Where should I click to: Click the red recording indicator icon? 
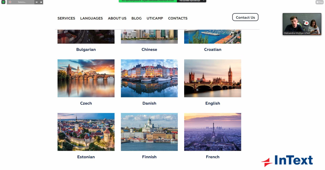point(10,2)
